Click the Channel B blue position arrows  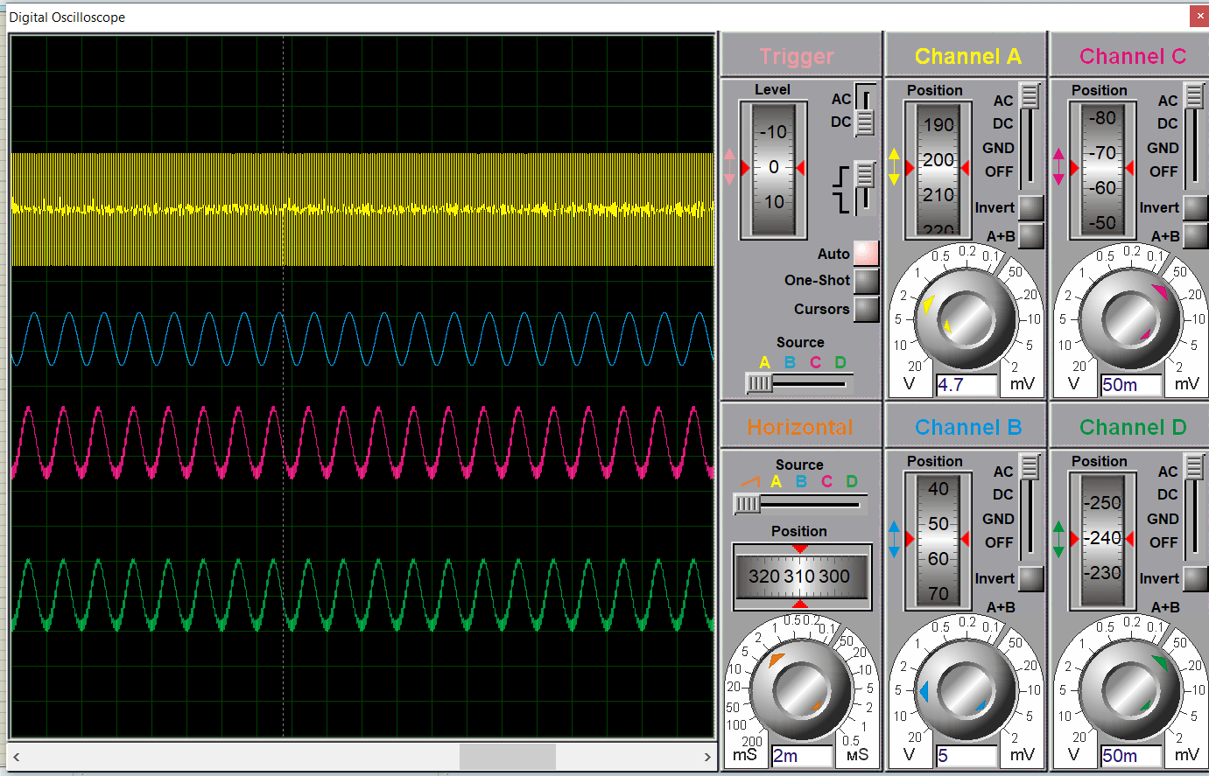click(x=894, y=539)
